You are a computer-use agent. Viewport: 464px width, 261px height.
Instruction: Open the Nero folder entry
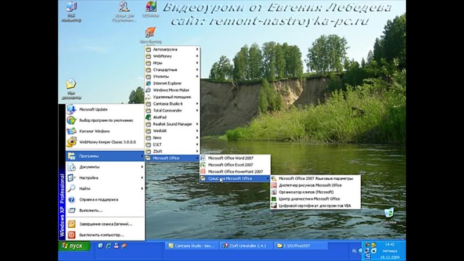(x=172, y=137)
